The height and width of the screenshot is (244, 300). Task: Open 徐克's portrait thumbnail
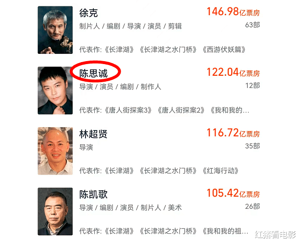tap(55, 30)
